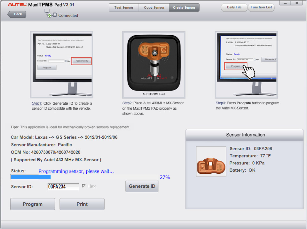Click the Tips text about mechanically broken sensors
The height and width of the screenshot is (229, 307).
tap(70, 127)
